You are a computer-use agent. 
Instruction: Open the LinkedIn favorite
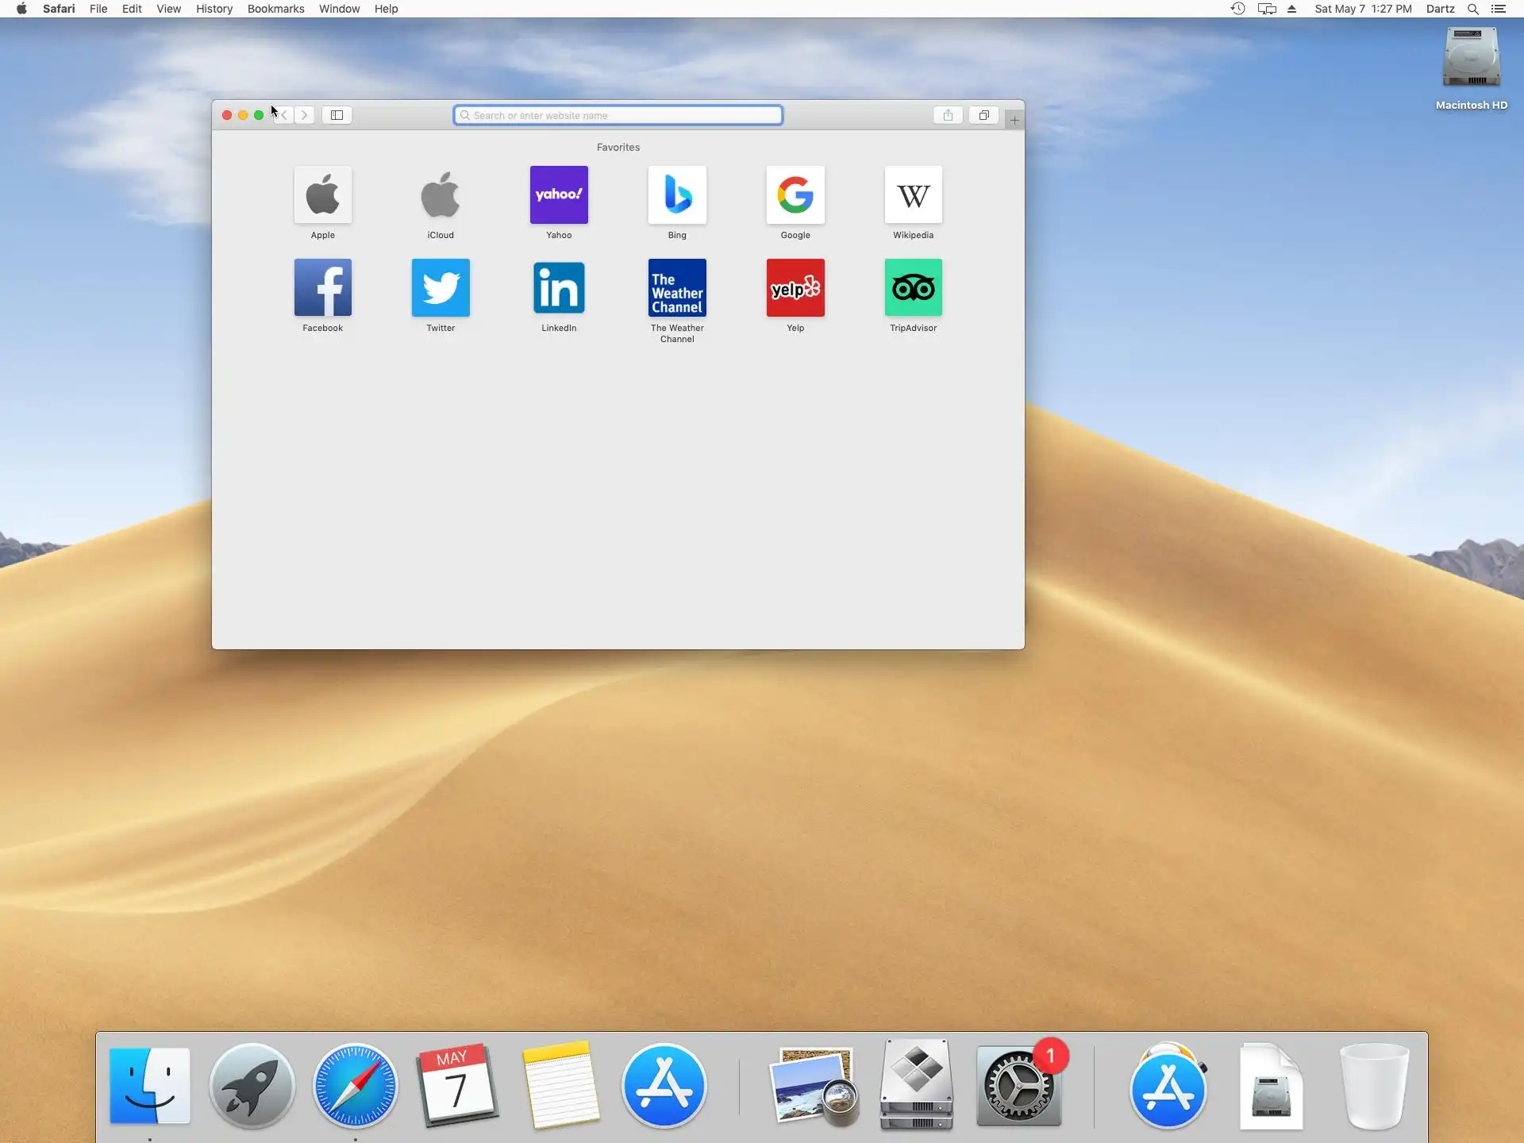pyautogui.click(x=559, y=288)
